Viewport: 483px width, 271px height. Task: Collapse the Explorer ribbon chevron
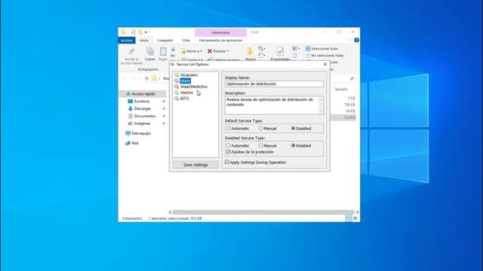(349, 40)
